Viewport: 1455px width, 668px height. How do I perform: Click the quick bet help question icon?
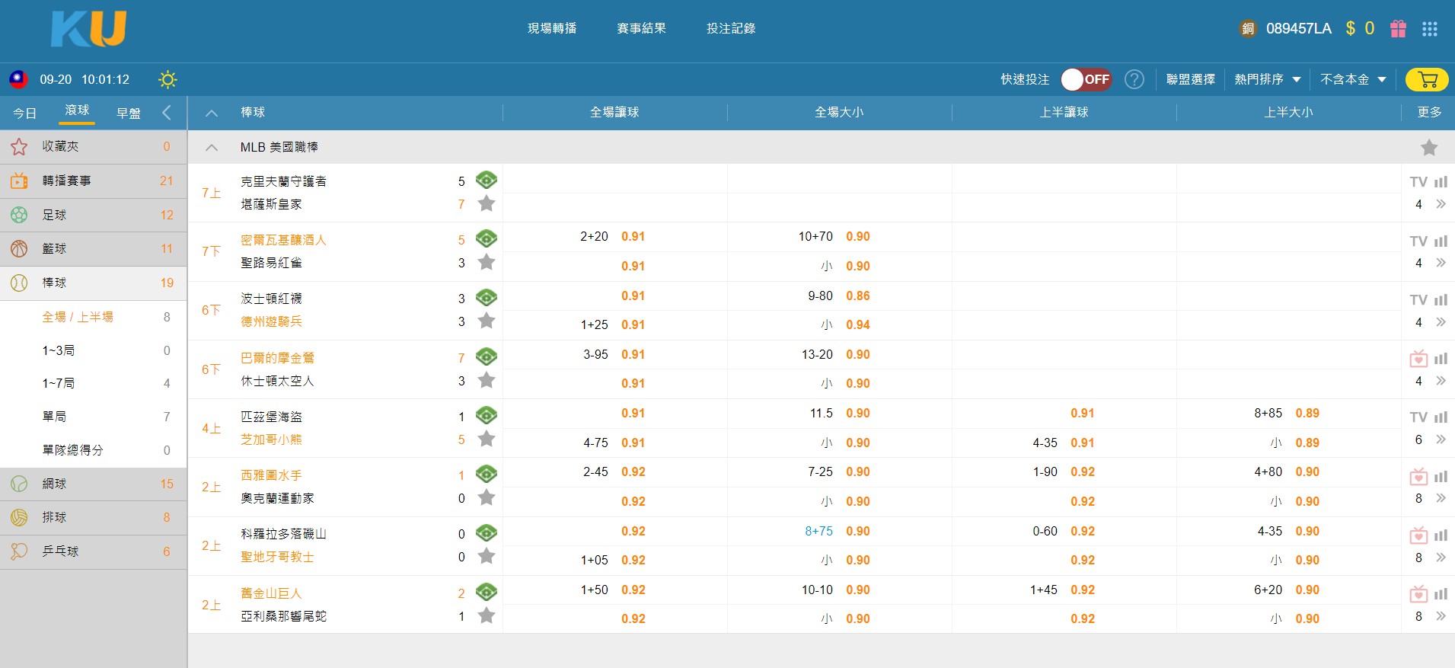[x=1134, y=79]
